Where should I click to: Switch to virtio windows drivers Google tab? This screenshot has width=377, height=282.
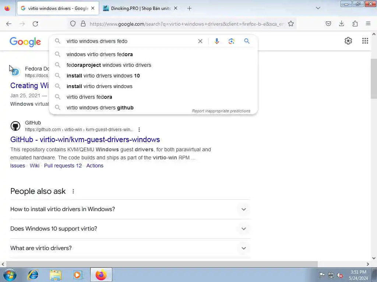point(58,8)
